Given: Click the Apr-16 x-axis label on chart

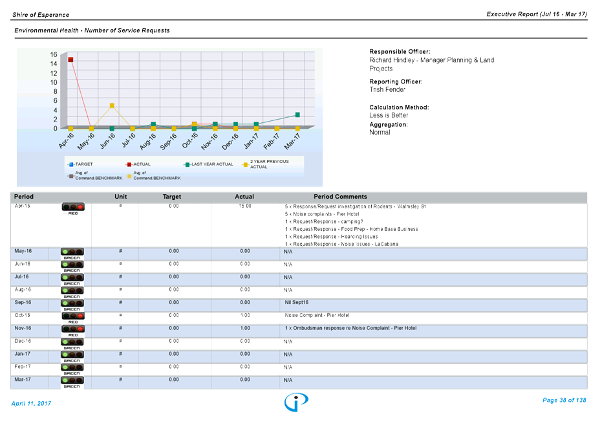Looking at the screenshot, I should 66,141.
